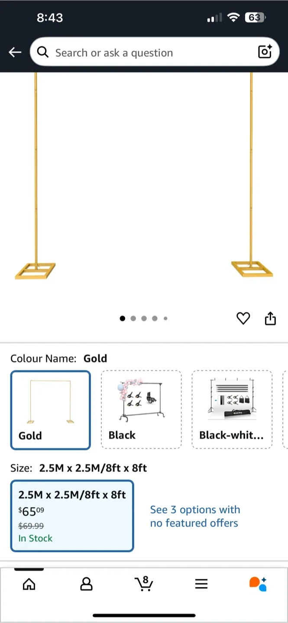288x623 pixels.
Task: Click See 3 options with no featured offers
Action: pyautogui.click(x=195, y=516)
